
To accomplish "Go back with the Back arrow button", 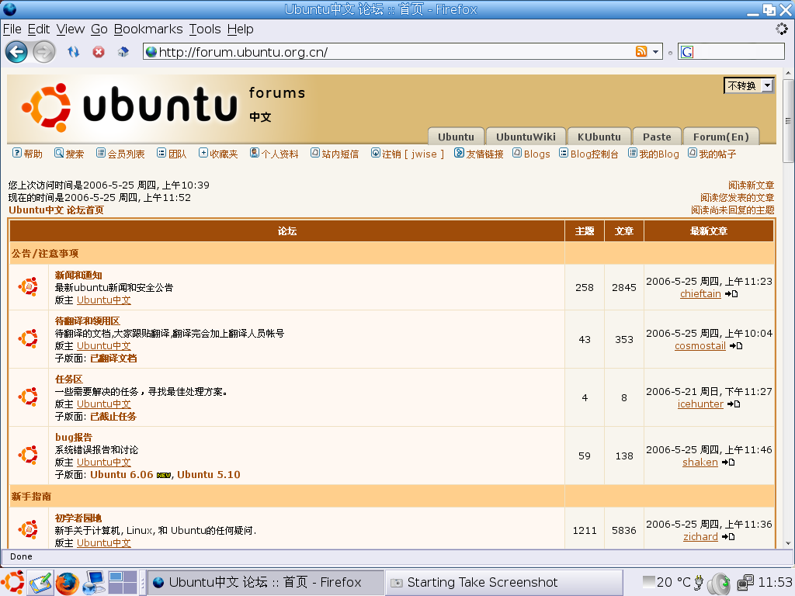I will pos(16,52).
